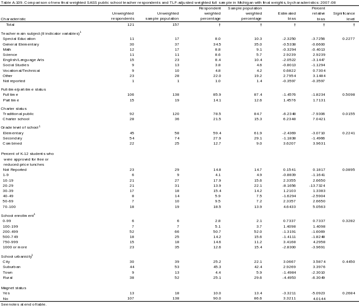This screenshot has width=359, height=307.
Task: Select the School enrollment section heading
Action: [18, 215]
